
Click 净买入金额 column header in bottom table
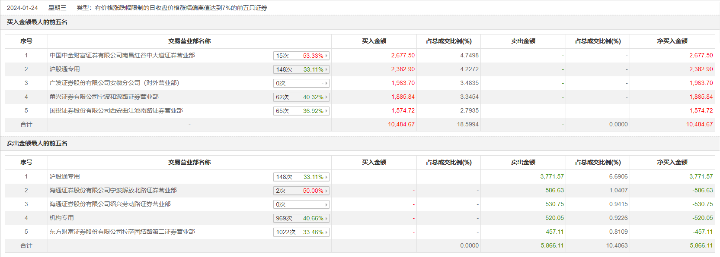pos(672,162)
